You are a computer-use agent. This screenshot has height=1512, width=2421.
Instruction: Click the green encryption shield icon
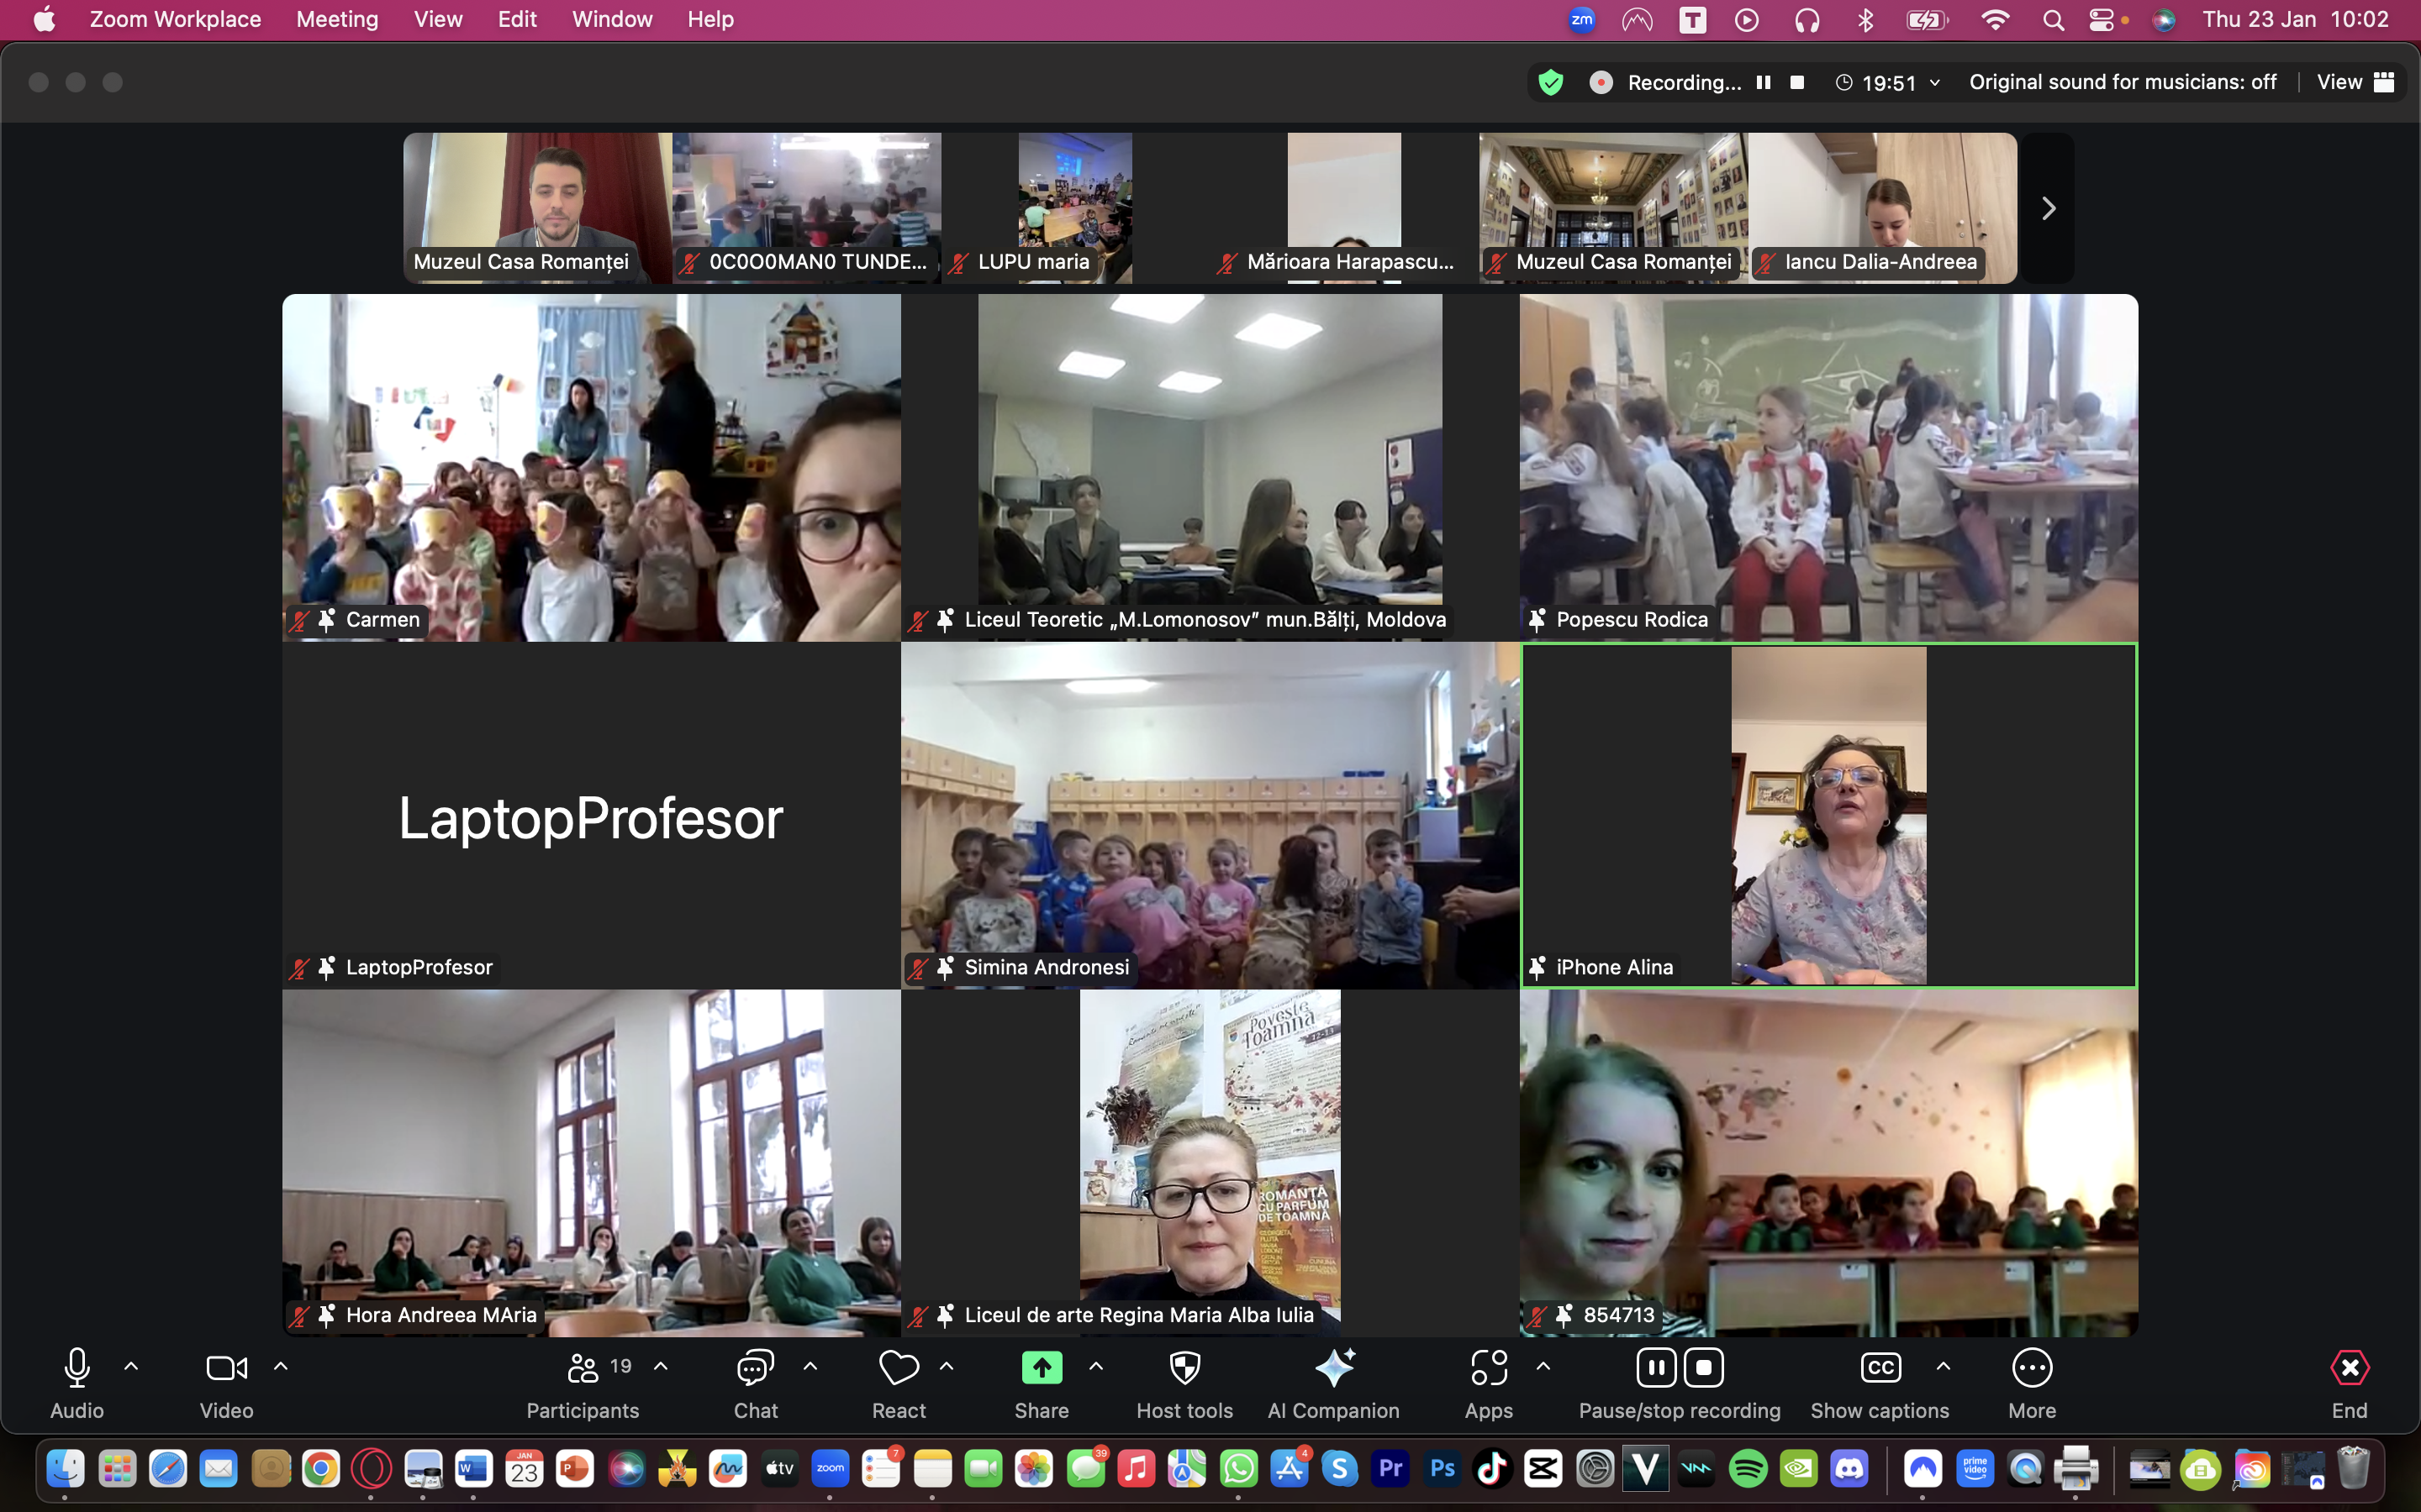pyautogui.click(x=1551, y=82)
